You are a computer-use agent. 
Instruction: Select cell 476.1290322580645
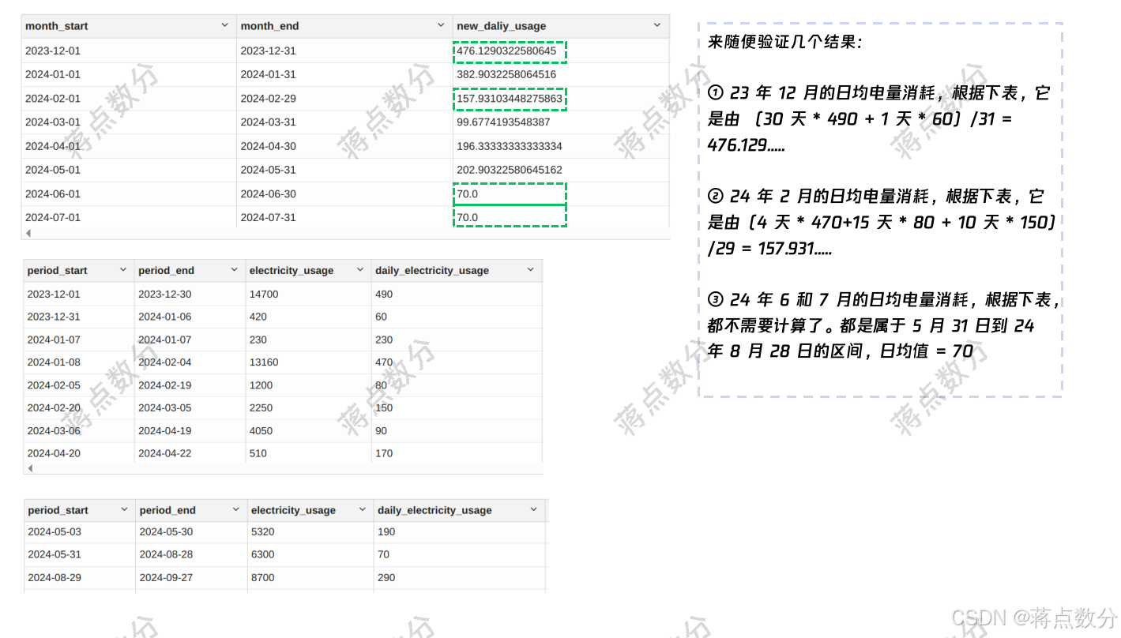(561, 51)
